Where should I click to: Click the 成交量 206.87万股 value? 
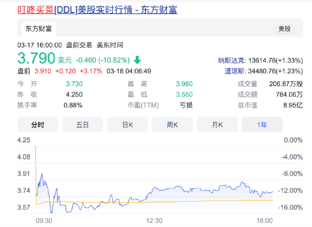286,84
